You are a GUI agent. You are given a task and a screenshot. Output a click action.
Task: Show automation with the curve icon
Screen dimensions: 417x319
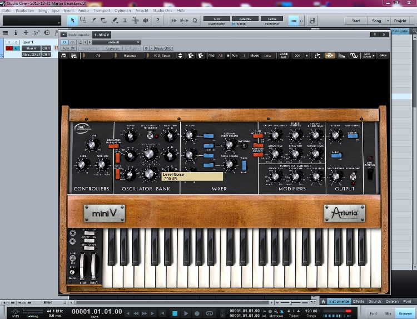tap(37, 33)
